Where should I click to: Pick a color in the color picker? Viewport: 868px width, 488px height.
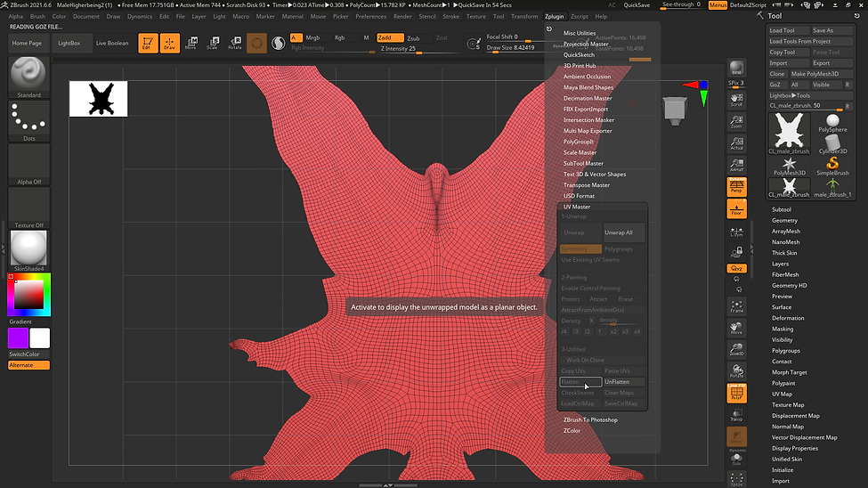[x=28, y=294]
